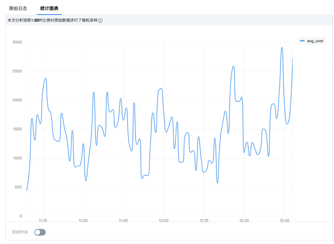
Task: Click the 3000 y-axis label
Action: [17, 42]
